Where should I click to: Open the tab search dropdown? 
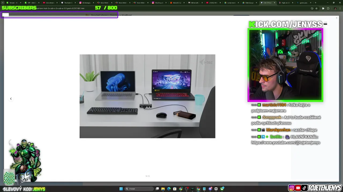click(x=3, y=3)
